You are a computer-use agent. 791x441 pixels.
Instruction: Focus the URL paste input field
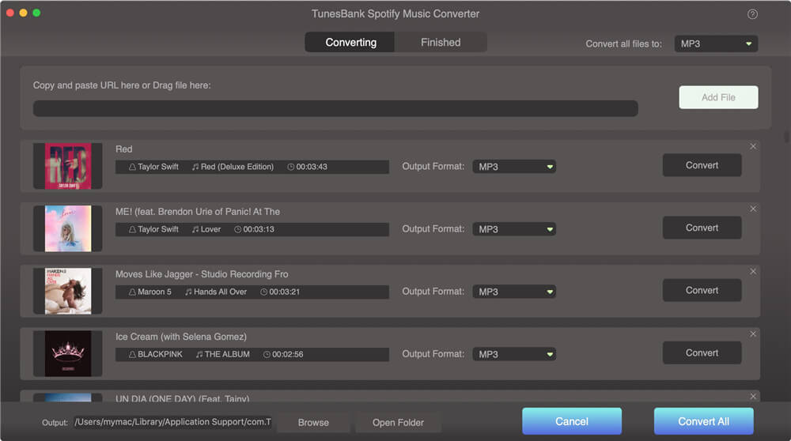pos(335,108)
